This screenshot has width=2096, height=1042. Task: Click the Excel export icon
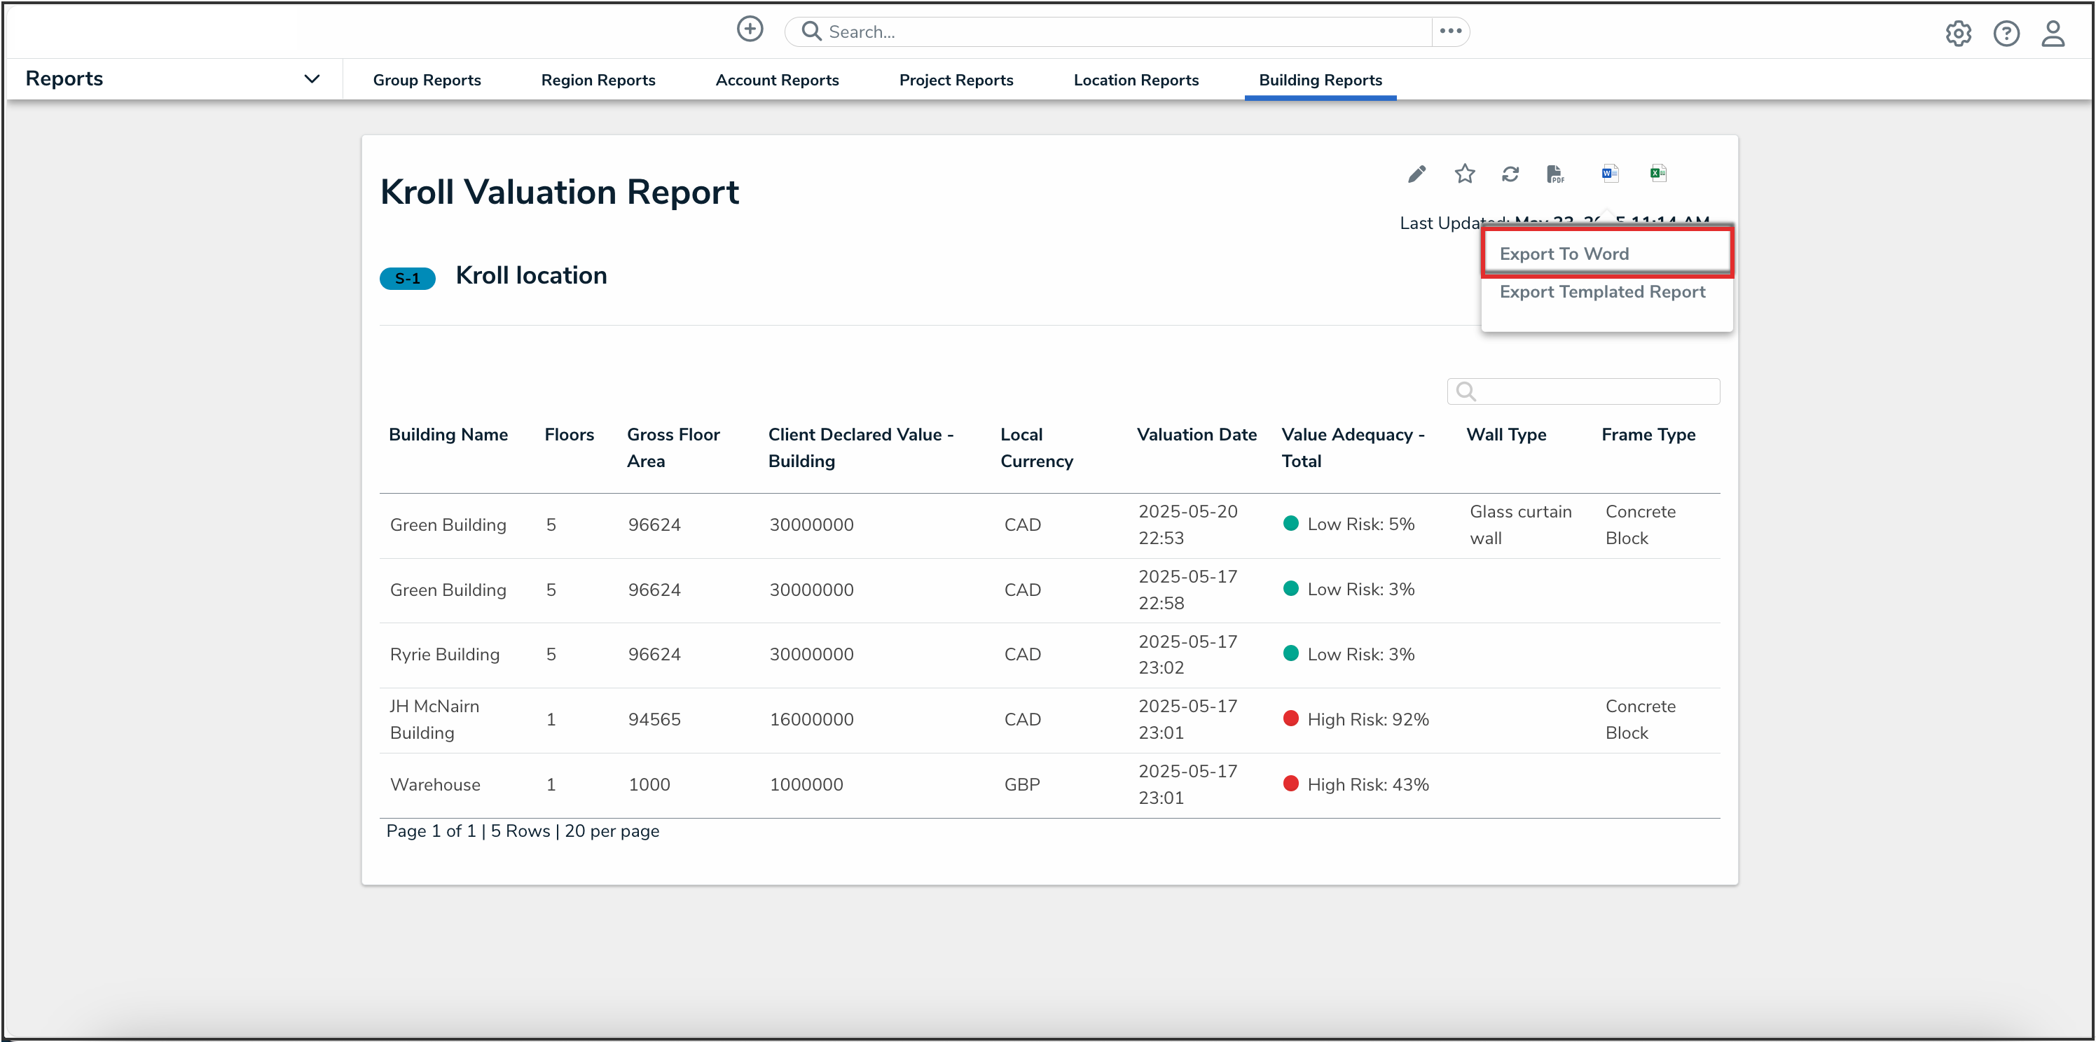pyautogui.click(x=1657, y=173)
